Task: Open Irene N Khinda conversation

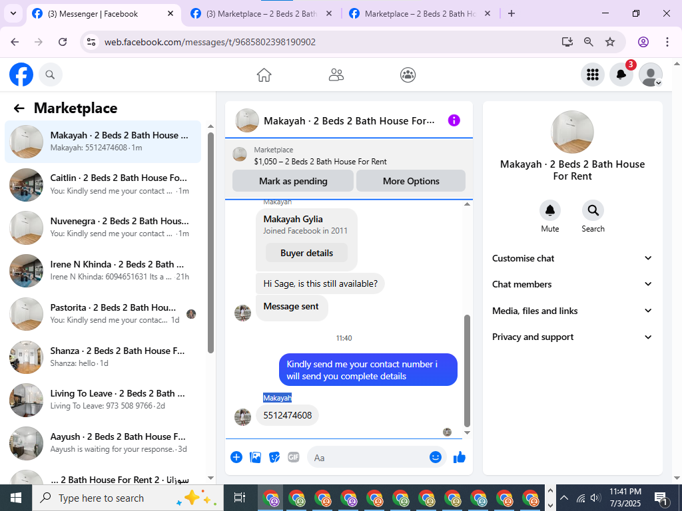Action: 103,270
